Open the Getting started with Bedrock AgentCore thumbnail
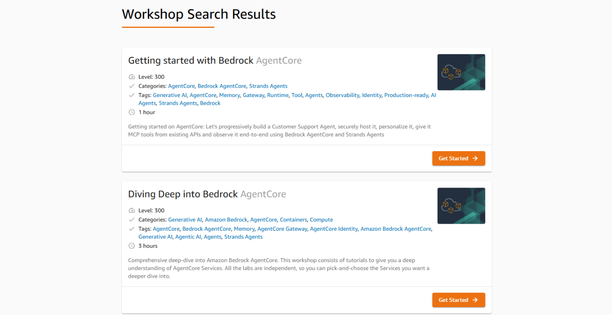Screen dimensions: 612x315 coord(461,72)
